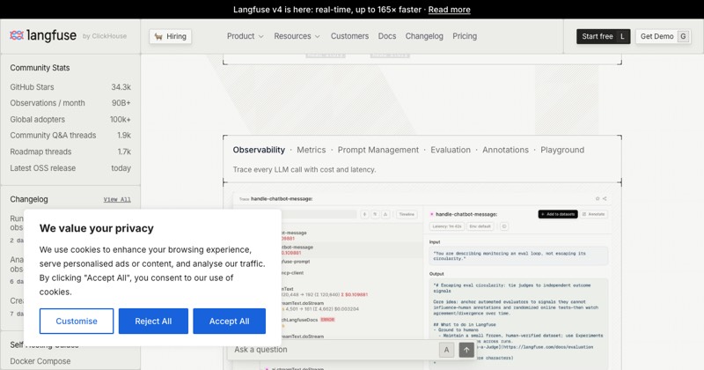
Task: Open Docker Compose self-hosting guide
Action: (x=40, y=361)
